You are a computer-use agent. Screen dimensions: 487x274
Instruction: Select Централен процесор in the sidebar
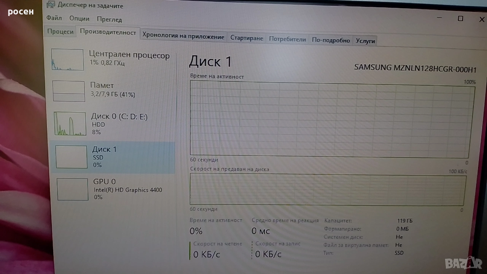point(129,56)
